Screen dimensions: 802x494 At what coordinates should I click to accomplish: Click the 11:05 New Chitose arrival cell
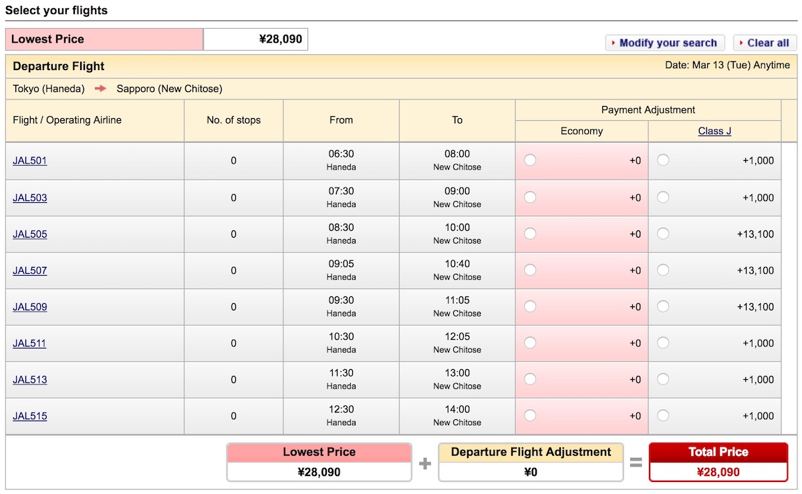click(457, 306)
